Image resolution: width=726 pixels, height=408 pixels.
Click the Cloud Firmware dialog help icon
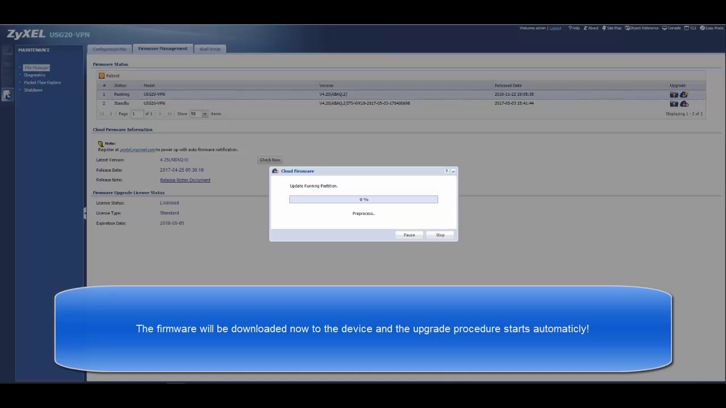(x=446, y=171)
